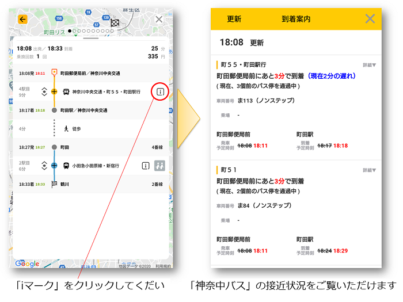
Task: Click the departure stop 町田郵便局前／神奈川中央交通
Action: (x=90, y=74)
